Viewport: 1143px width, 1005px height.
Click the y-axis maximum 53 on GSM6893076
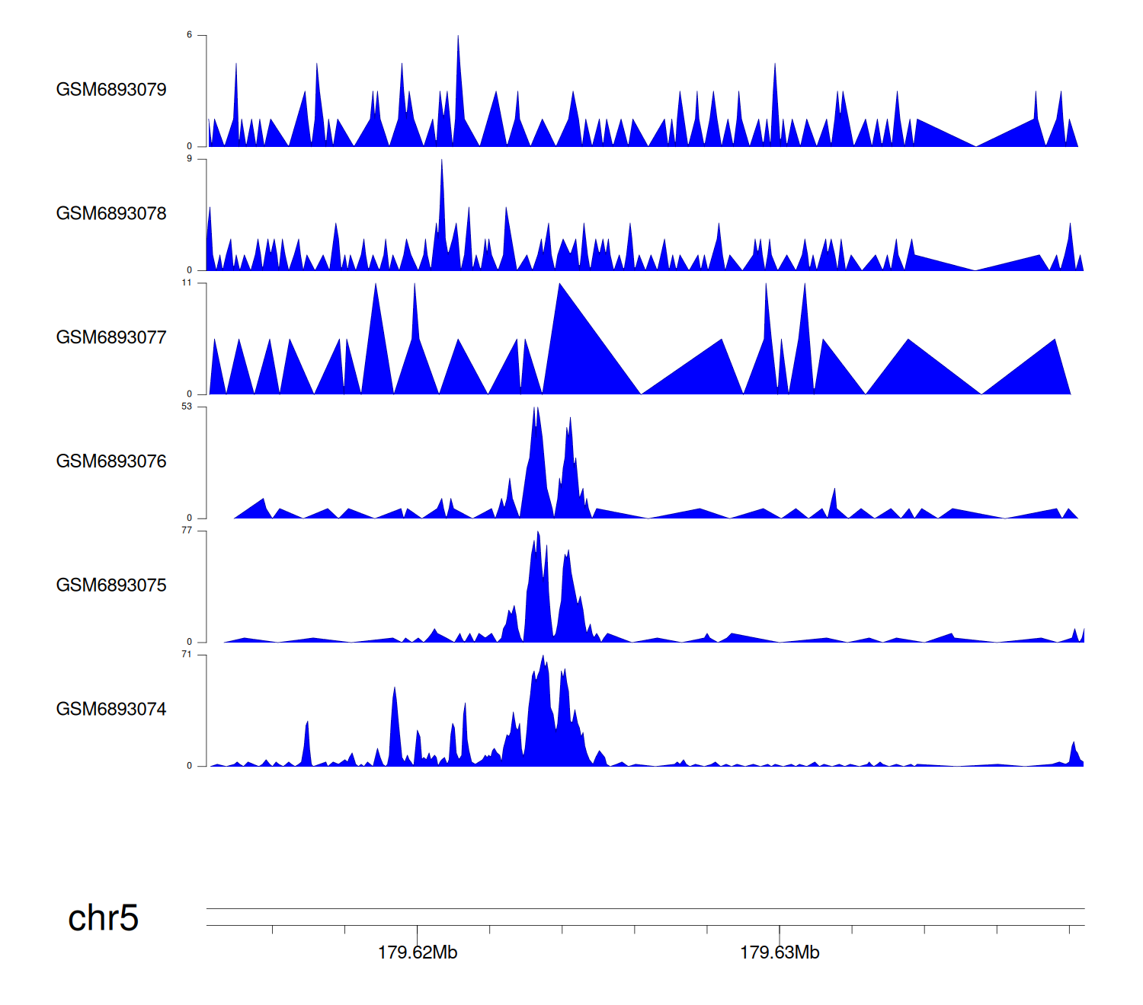coord(187,407)
